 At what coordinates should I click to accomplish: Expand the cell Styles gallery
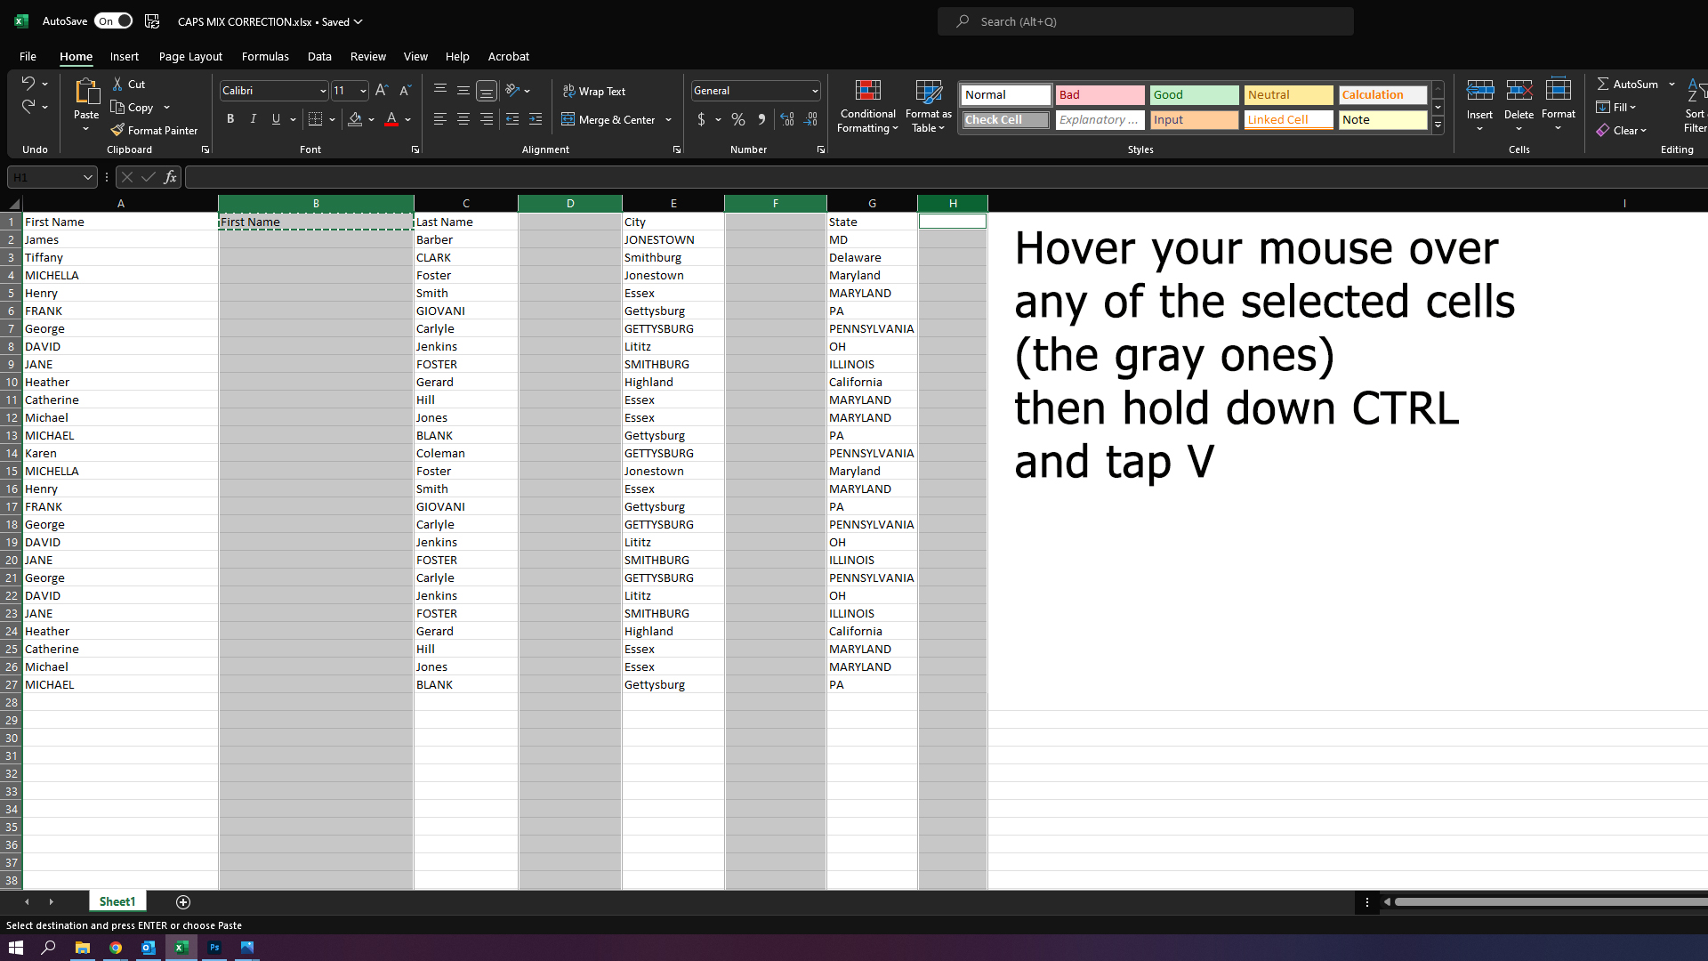1438,125
